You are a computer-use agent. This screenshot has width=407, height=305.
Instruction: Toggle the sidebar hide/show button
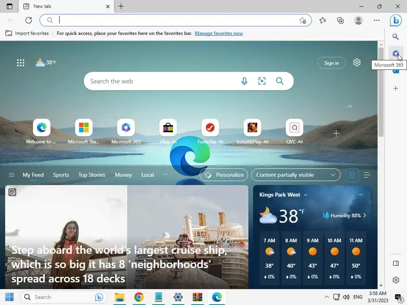point(395,264)
